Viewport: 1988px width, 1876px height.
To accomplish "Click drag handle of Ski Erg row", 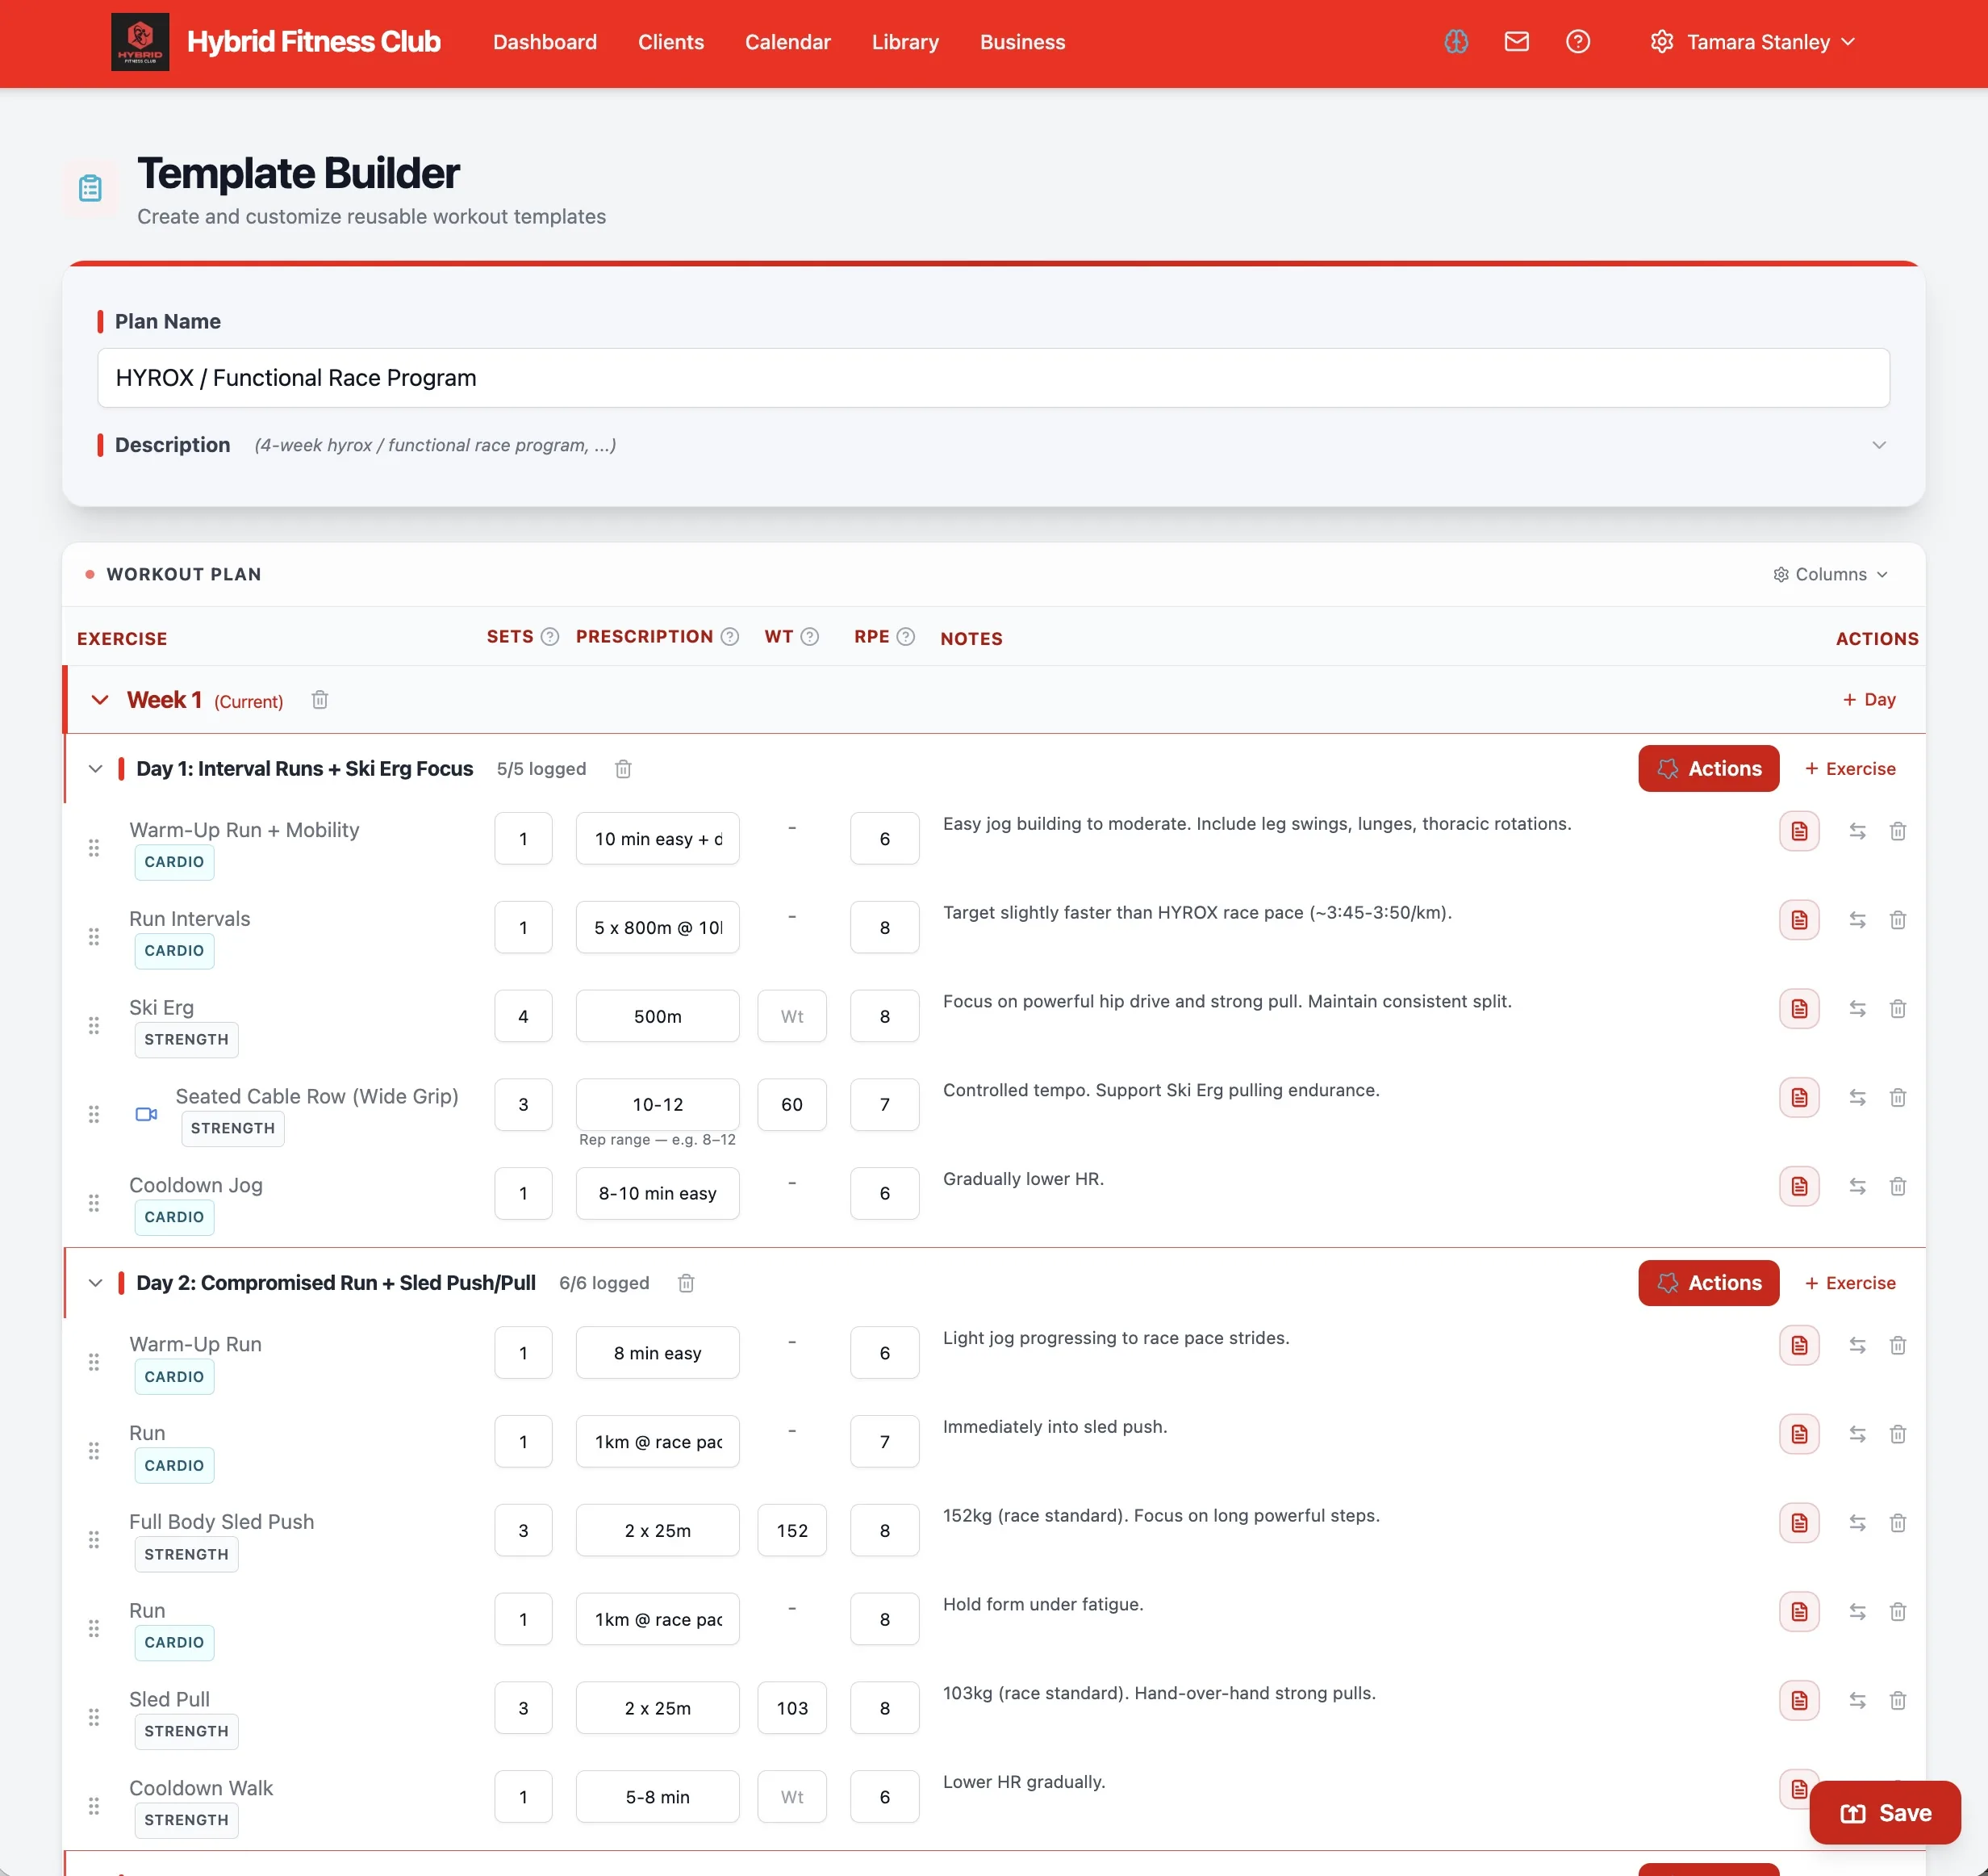I will point(94,1024).
